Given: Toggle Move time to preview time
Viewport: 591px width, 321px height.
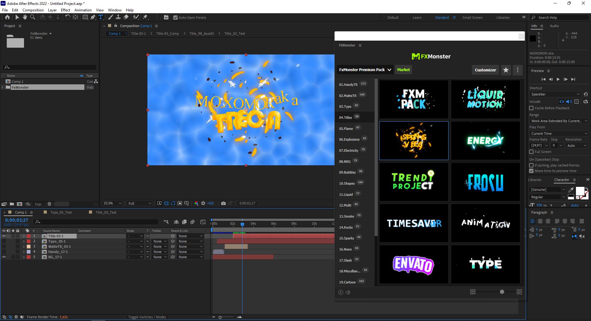Looking at the screenshot, I should pyautogui.click(x=531, y=171).
